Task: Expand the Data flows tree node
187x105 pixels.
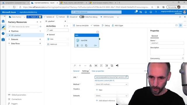Action: tap(9, 43)
